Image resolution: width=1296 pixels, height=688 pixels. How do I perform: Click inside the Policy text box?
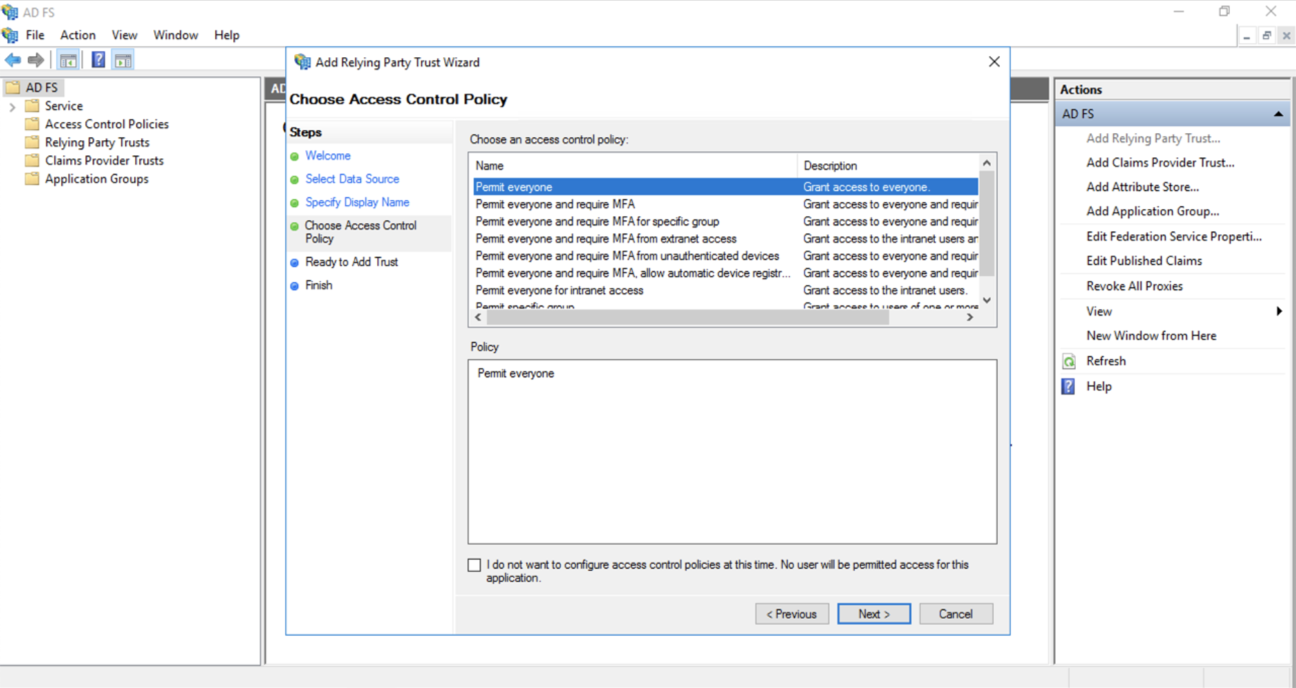[732, 452]
